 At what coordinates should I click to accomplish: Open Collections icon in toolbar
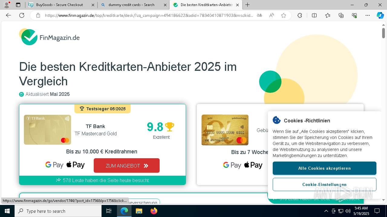(x=341, y=15)
